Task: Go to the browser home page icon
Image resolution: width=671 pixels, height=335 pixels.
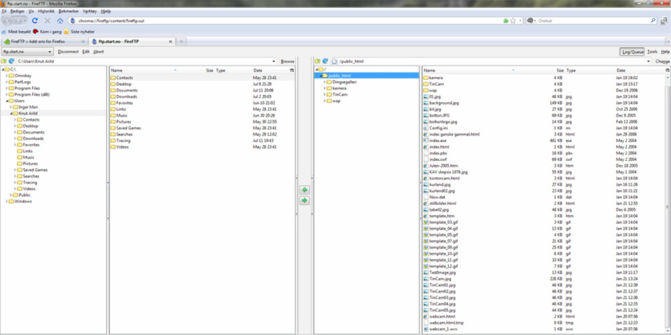Action: coord(60,21)
